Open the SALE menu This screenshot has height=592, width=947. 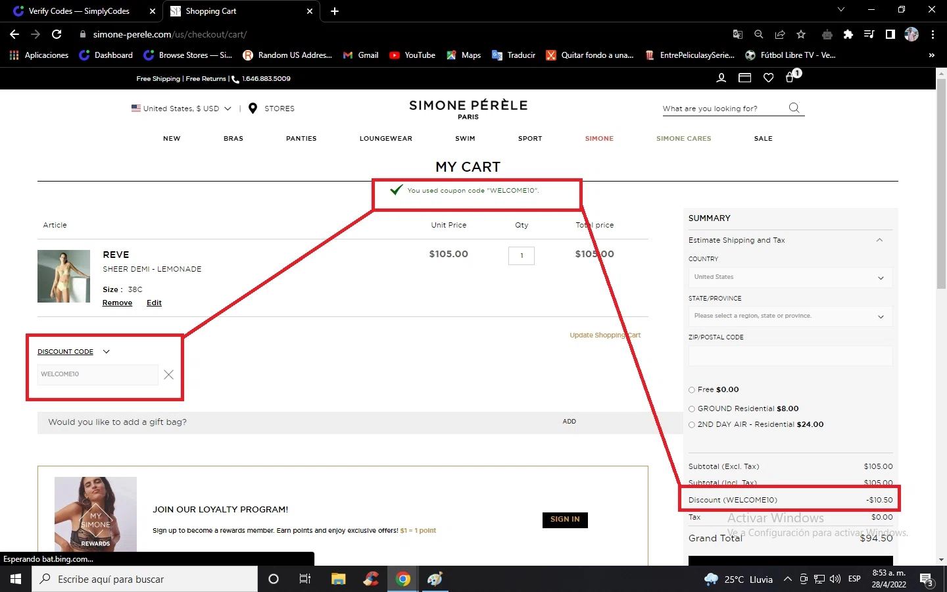click(x=764, y=139)
